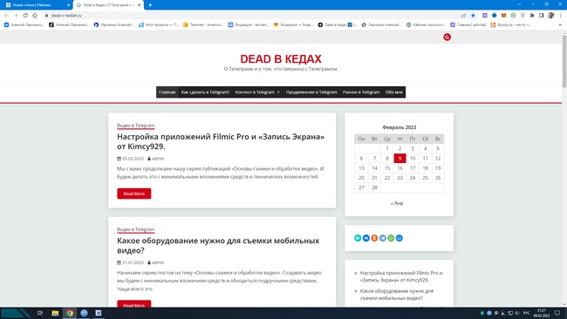Open the 'Продвижение в Telegram' menu
This screenshot has height=319, width=567.
click(x=311, y=92)
